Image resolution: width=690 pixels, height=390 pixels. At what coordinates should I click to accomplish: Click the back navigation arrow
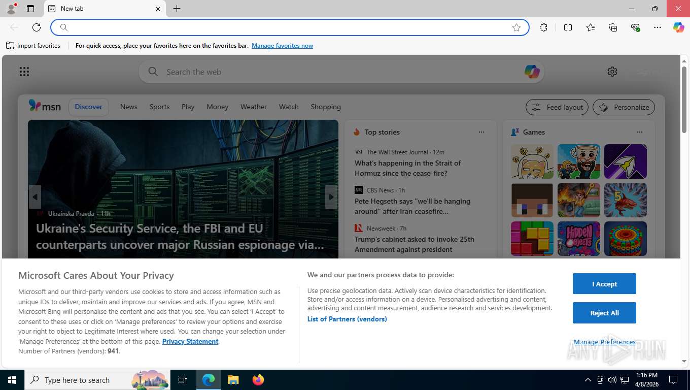[14, 27]
